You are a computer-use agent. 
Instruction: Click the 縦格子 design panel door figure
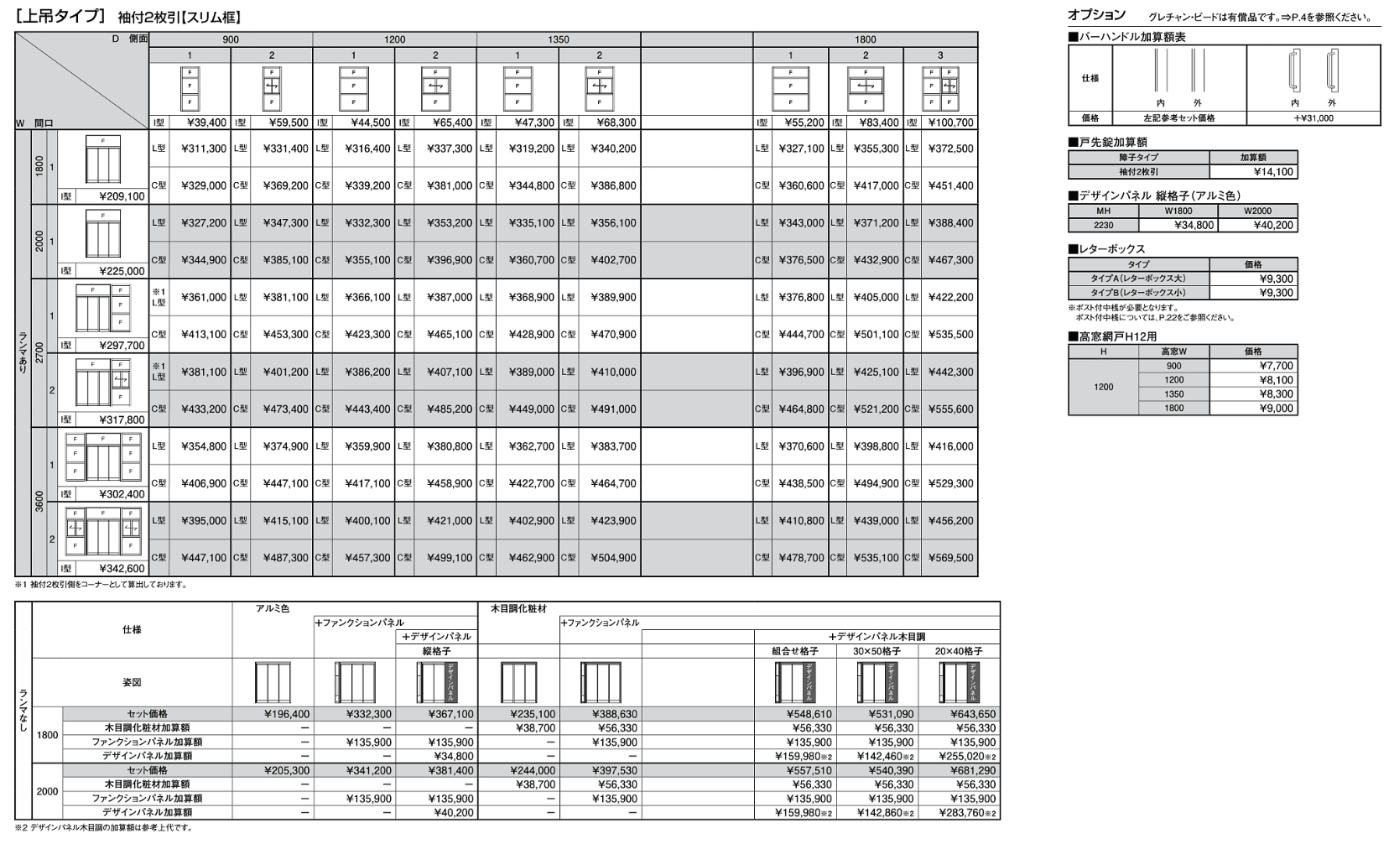pos(437,683)
